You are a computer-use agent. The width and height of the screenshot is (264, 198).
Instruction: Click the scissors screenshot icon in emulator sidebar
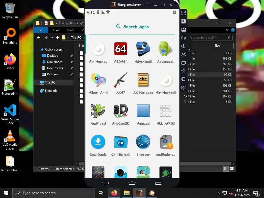pyautogui.click(x=184, y=54)
